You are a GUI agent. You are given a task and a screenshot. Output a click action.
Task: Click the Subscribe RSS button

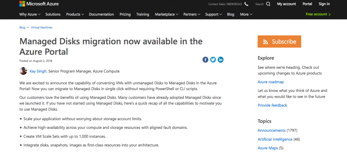pos(279,41)
